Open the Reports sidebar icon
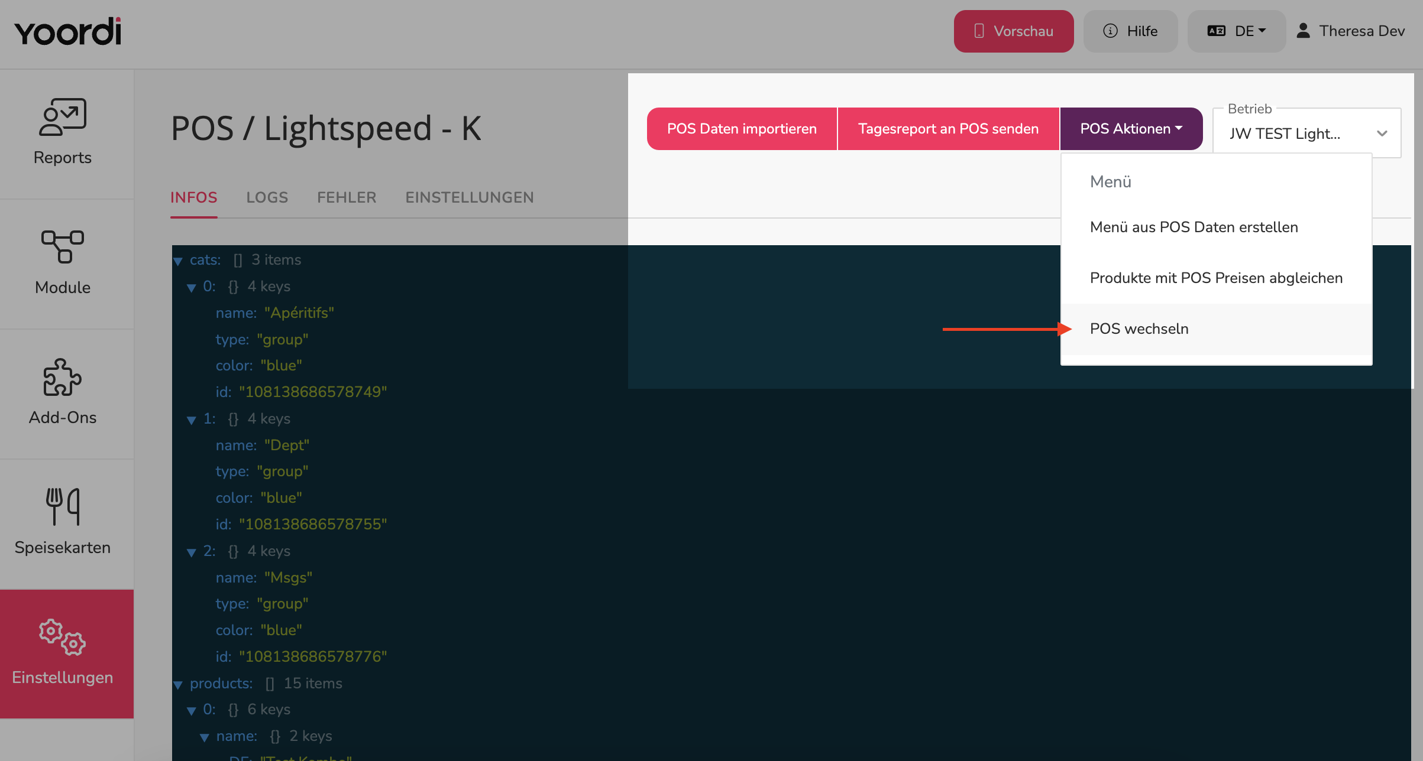Screen dimensions: 1423x761 pos(63,117)
